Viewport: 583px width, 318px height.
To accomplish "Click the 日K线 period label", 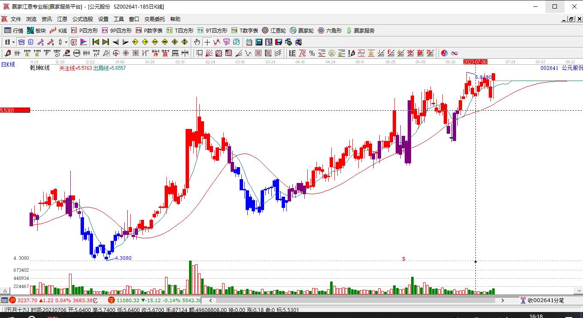I will click(x=8, y=64).
